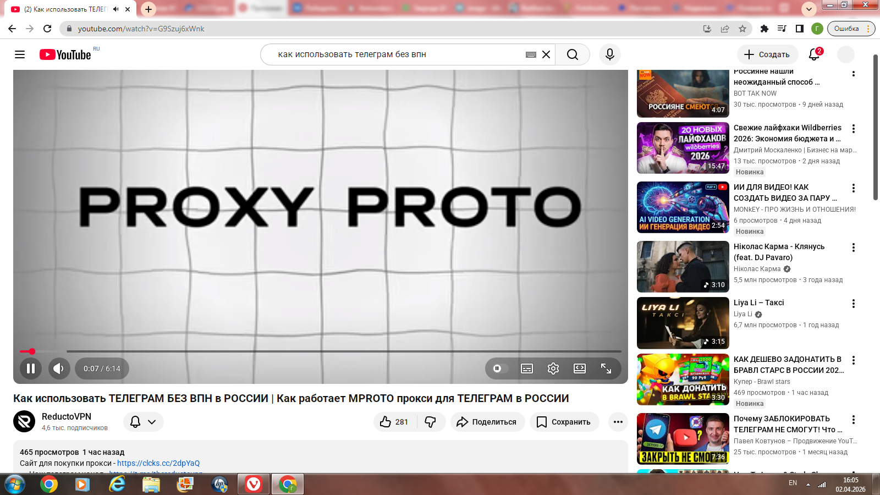
Task: Open options for Liya Li – Такси
Action: coord(854,304)
